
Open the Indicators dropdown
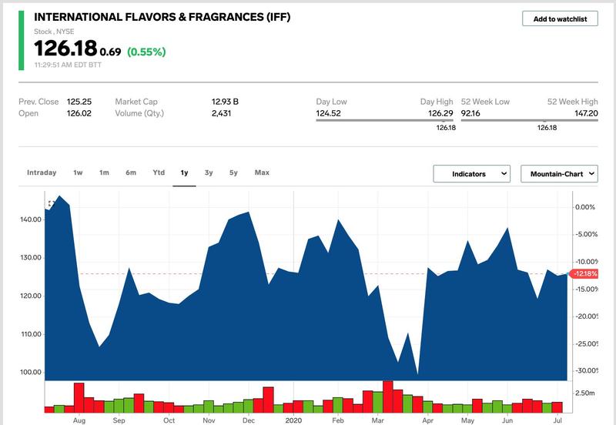tap(471, 173)
